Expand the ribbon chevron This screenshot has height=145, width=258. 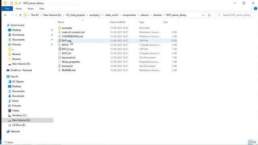(x=251, y=9)
